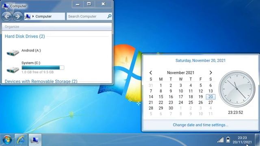Screen dimensions: 260x146
Task: Open the Start menu orb
Action: [x=7, y=140]
